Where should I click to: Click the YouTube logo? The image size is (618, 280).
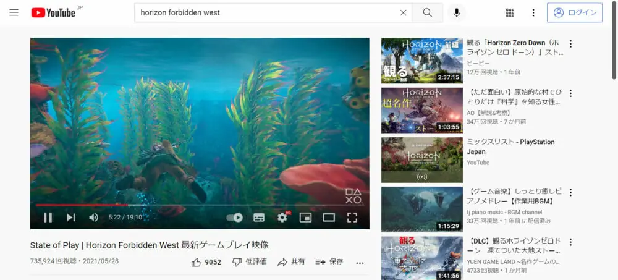coord(53,12)
